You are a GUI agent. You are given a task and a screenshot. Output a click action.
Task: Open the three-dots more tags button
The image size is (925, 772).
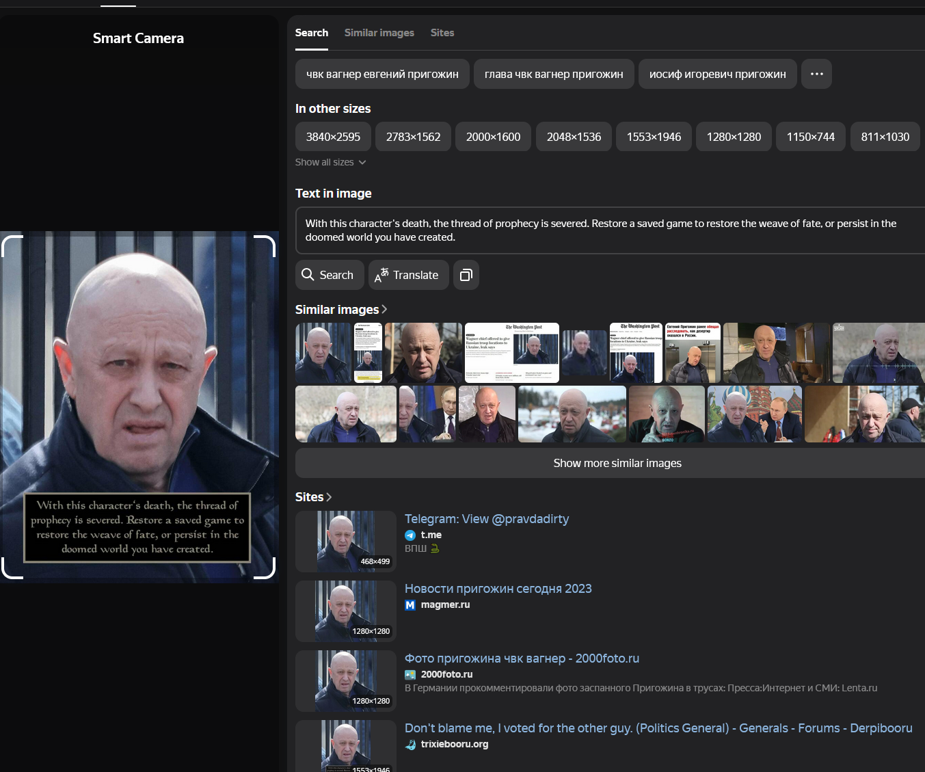(x=816, y=74)
